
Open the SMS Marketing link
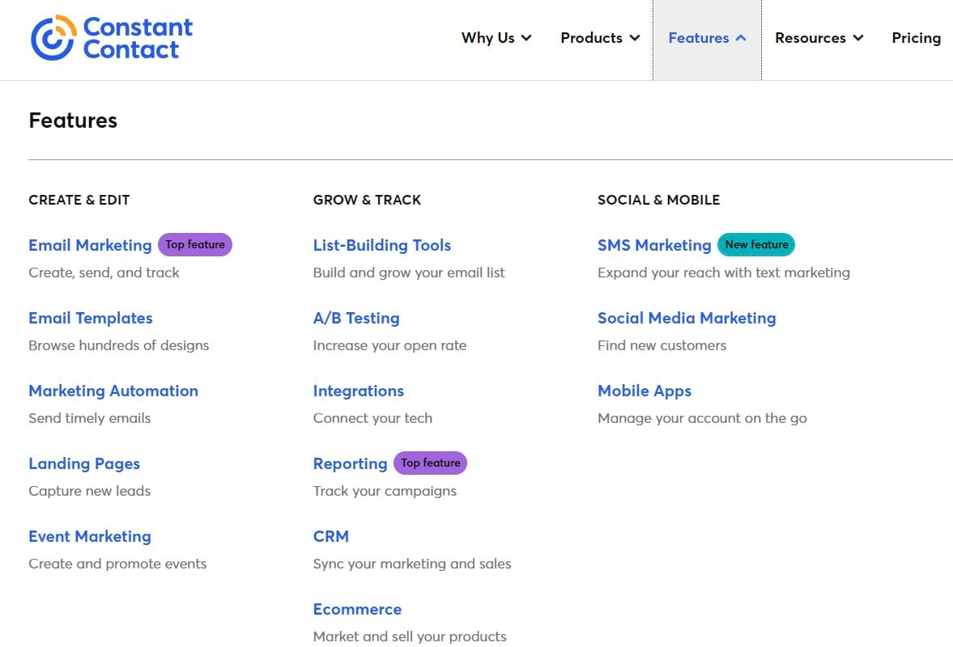(654, 245)
